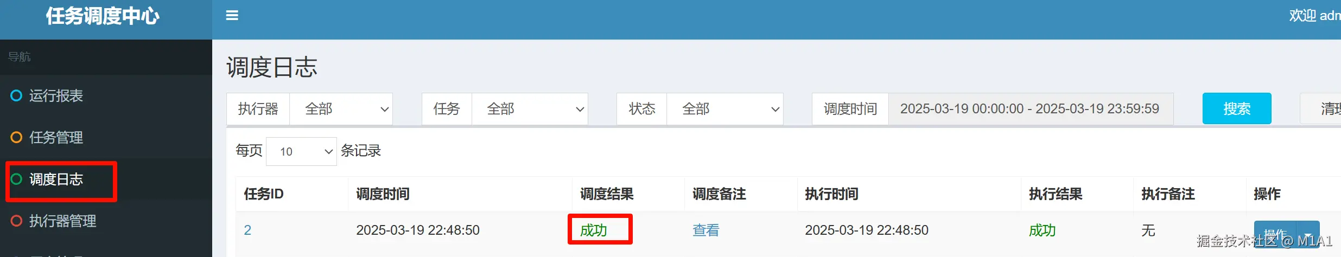Click the 任务调度中心 logo title

(103, 16)
